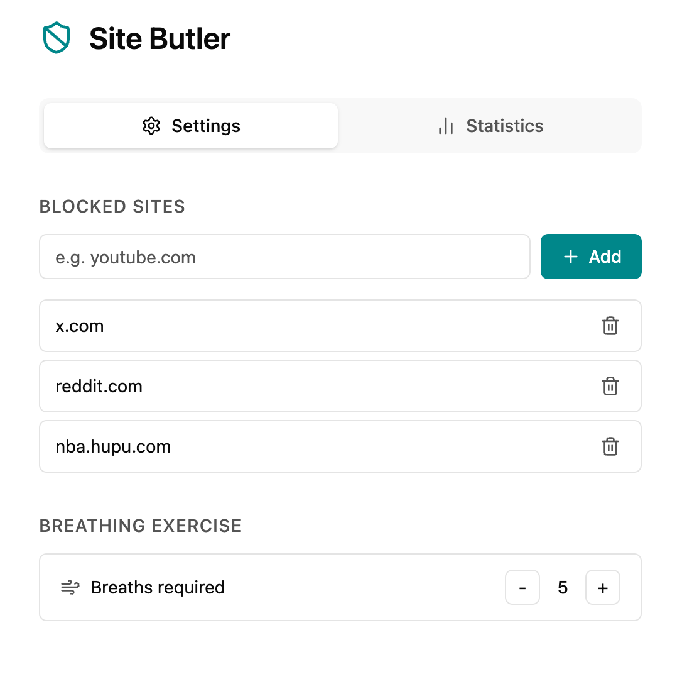687x679 pixels.
Task: Click the Add site button
Action: pyautogui.click(x=591, y=257)
